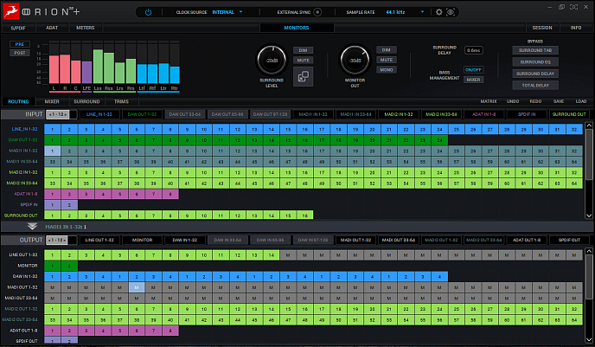Click the linked-squares icon under Surround Level

(305, 77)
